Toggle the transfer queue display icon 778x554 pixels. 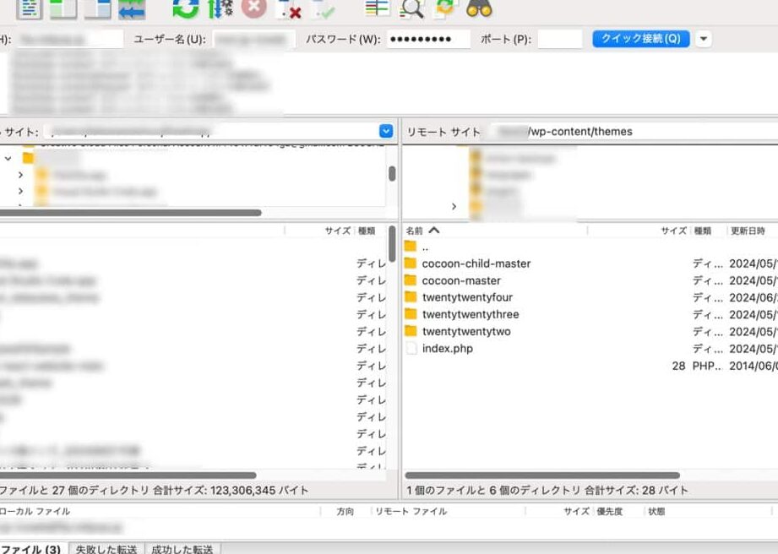[x=132, y=9]
